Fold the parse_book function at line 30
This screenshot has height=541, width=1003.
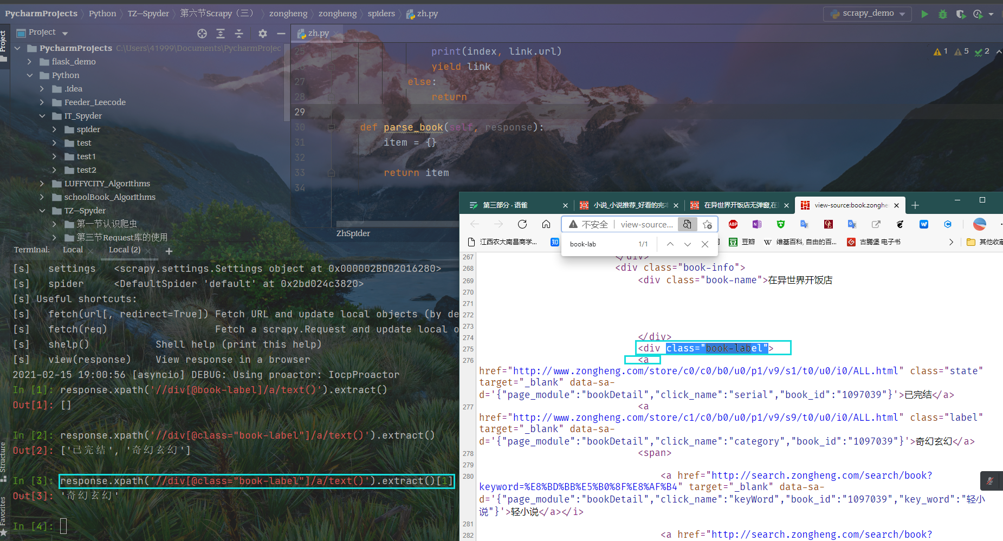pos(331,127)
